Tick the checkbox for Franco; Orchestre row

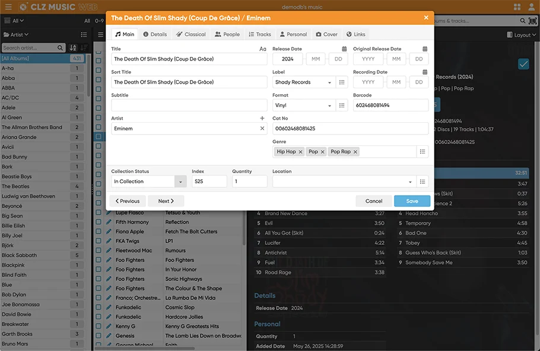tap(99, 298)
